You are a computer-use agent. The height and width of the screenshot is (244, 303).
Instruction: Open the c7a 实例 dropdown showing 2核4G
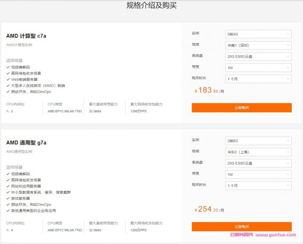258,34
